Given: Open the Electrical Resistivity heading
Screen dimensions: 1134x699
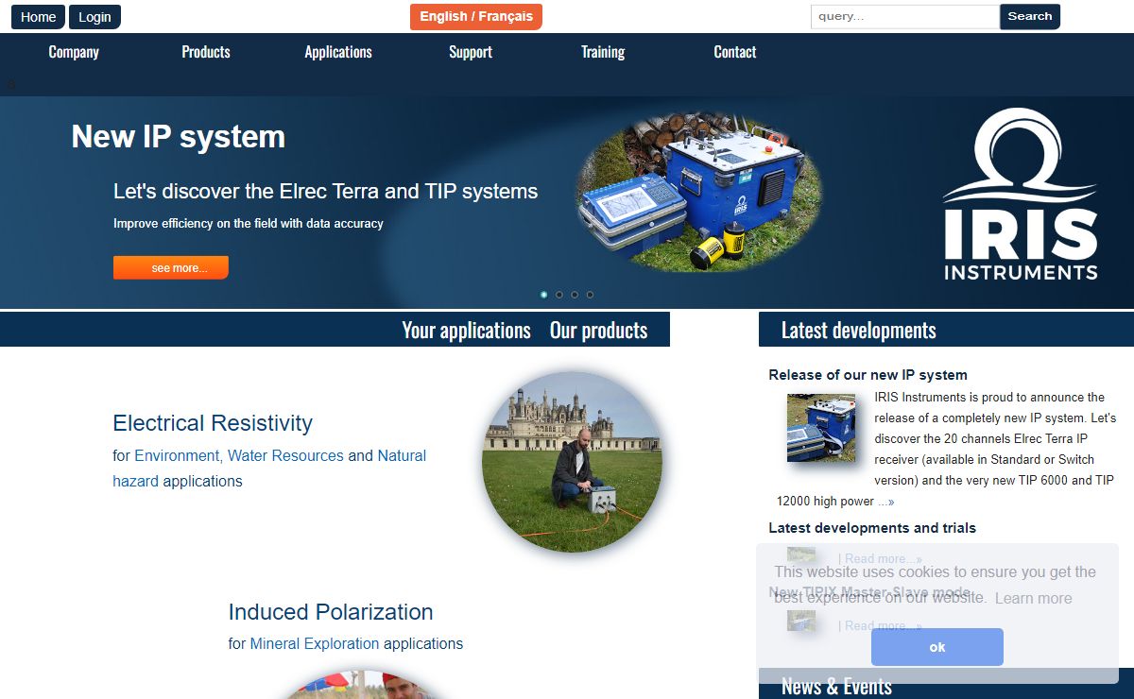Looking at the screenshot, I should tap(213, 423).
